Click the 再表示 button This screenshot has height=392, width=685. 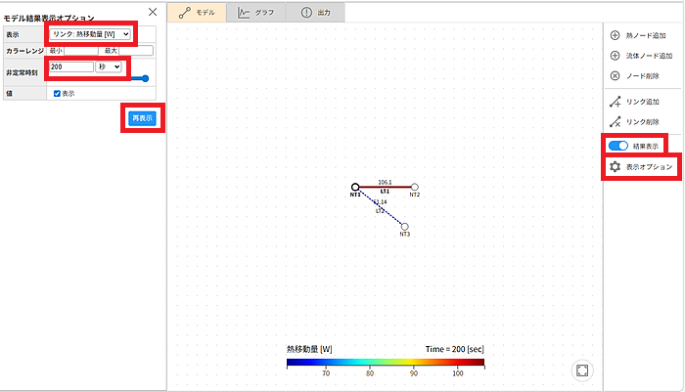tap(143, 118)
